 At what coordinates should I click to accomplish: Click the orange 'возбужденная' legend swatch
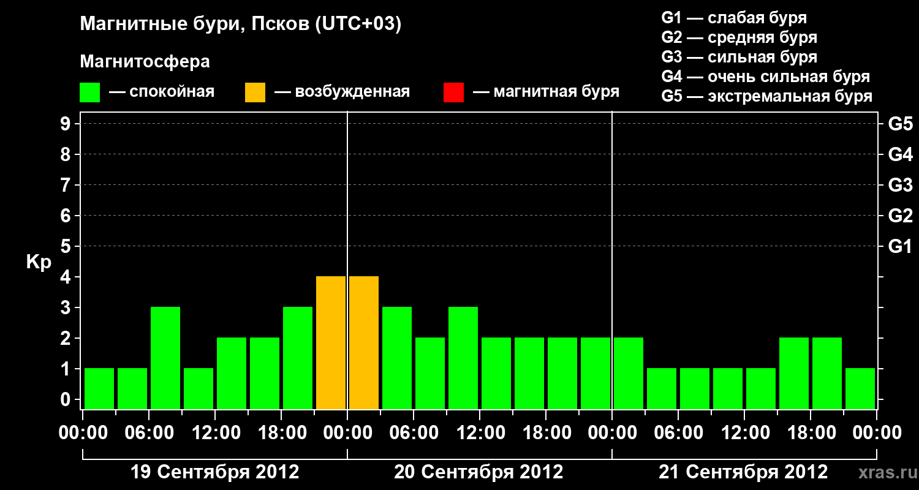(255, 92)
